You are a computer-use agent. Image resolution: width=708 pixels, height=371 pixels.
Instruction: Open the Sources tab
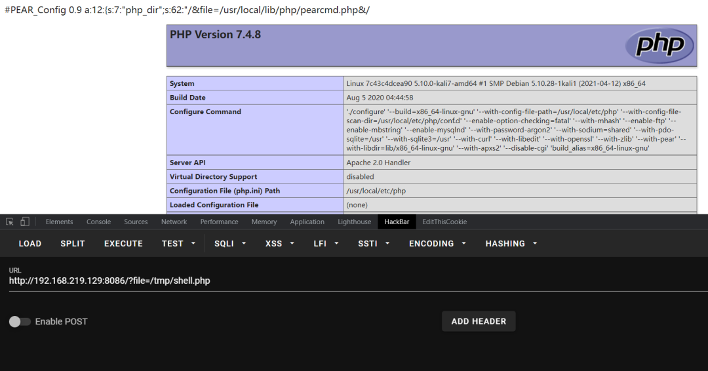(x=136, y=222)
